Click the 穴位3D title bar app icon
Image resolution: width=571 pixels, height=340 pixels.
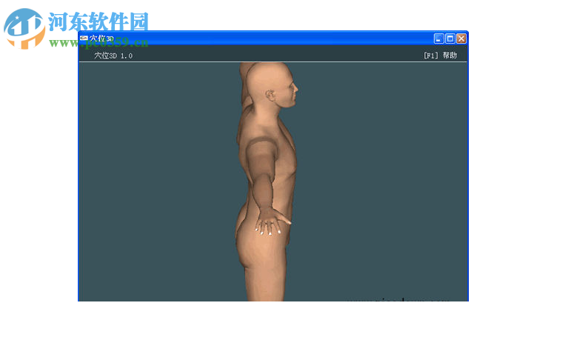tap(84, 39)
